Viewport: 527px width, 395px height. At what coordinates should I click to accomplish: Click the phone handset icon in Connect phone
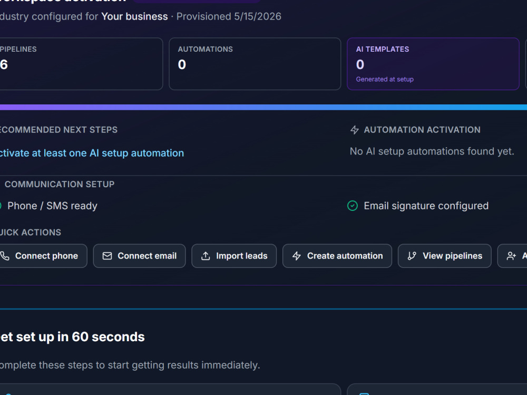[5, 256]
